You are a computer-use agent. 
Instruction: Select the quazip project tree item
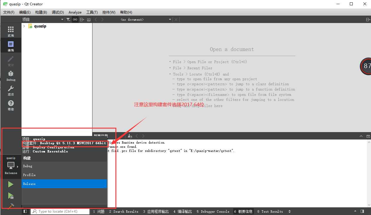tap(40, 26)
